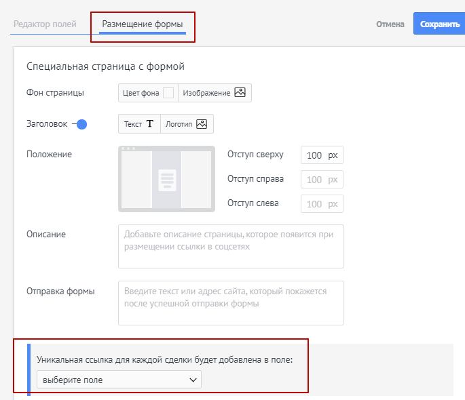Image resolution: width=465 pixels, height=400 pixels.
Task: Focus the Описание text area
Action: (231, 246)
